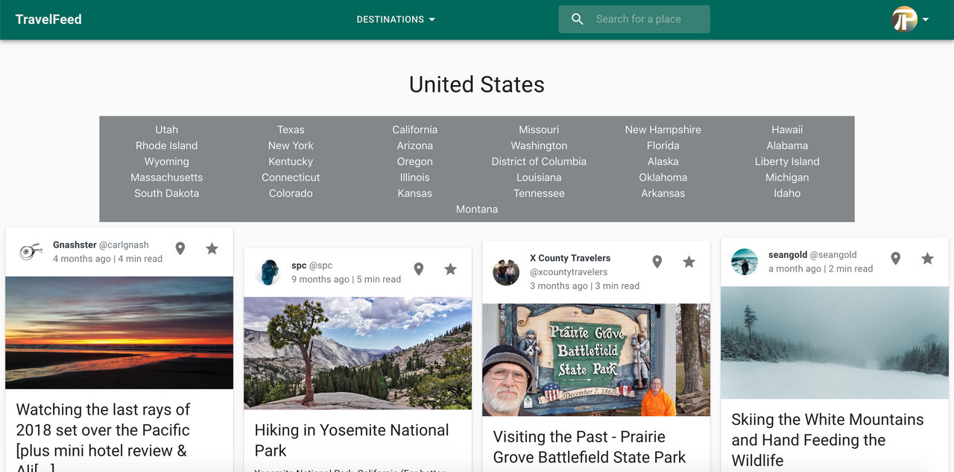Select New York state
The height and width of the screenshot is (472, 954).
click(x=291, y=145)
